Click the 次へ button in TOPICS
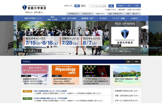This screenshot has height=107, width=162. tap(137, 62)
